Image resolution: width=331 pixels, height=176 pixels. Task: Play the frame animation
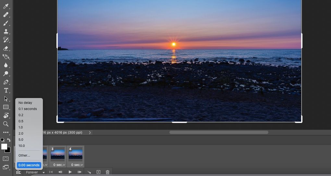pyautogui.click(x=70, y=172)
